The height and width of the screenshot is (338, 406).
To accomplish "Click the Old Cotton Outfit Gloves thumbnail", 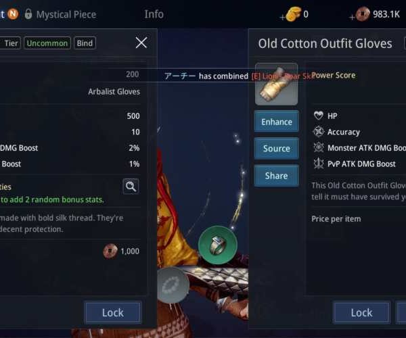I will [276, 84].
